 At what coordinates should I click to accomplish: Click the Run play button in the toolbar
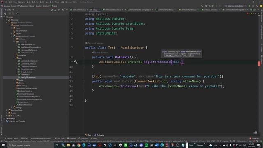[213, 6]
